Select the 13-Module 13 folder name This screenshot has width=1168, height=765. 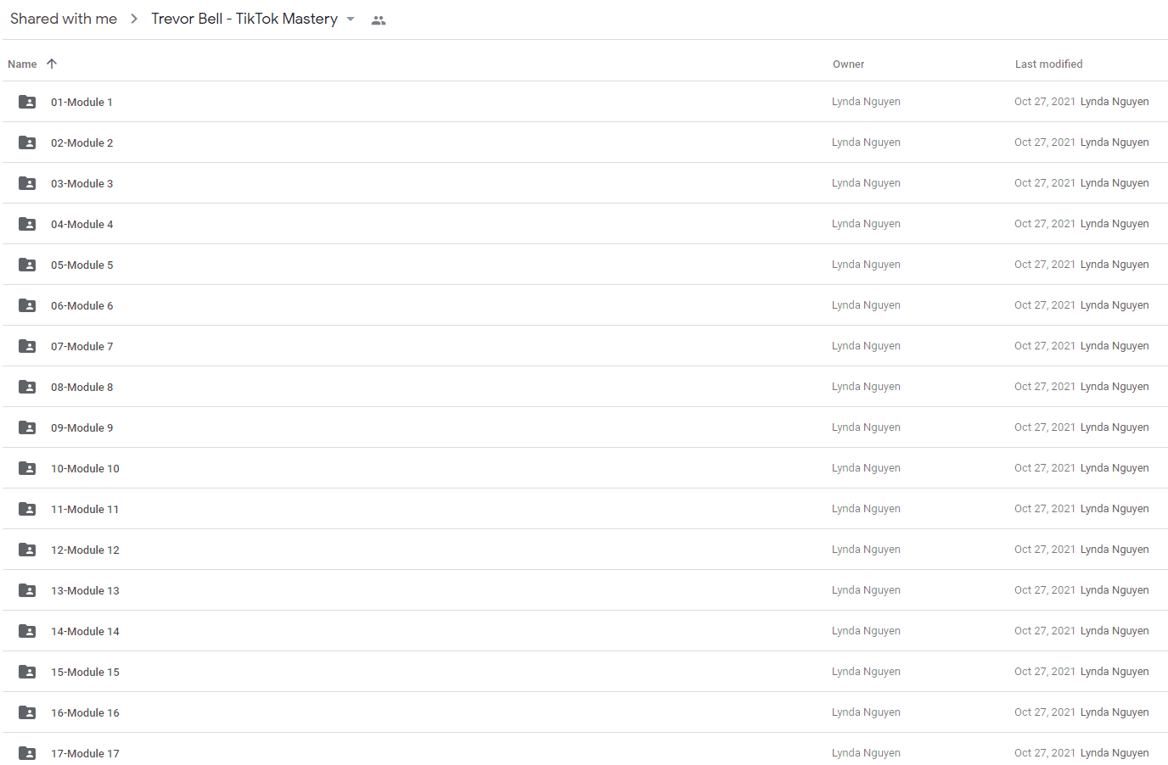85,591
